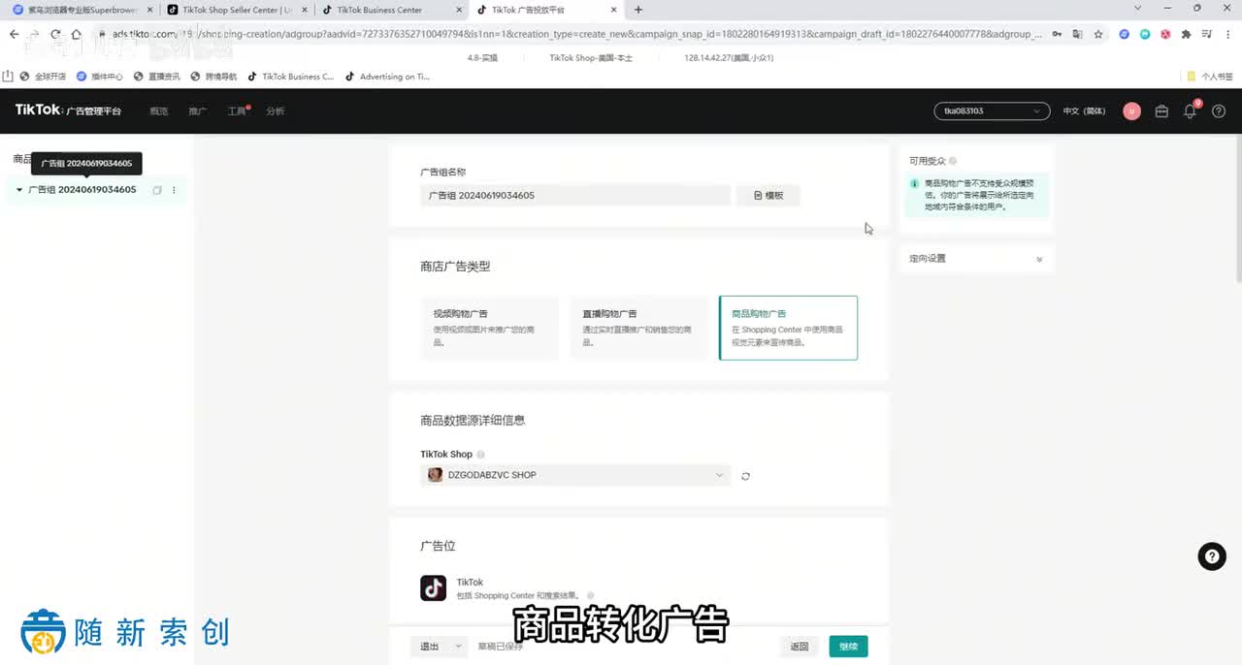Image resolution: width=1242 pixels, height=665 pixels.
Task: Switch to TikTok Business Center tab
Action: (x=392, y=10)
